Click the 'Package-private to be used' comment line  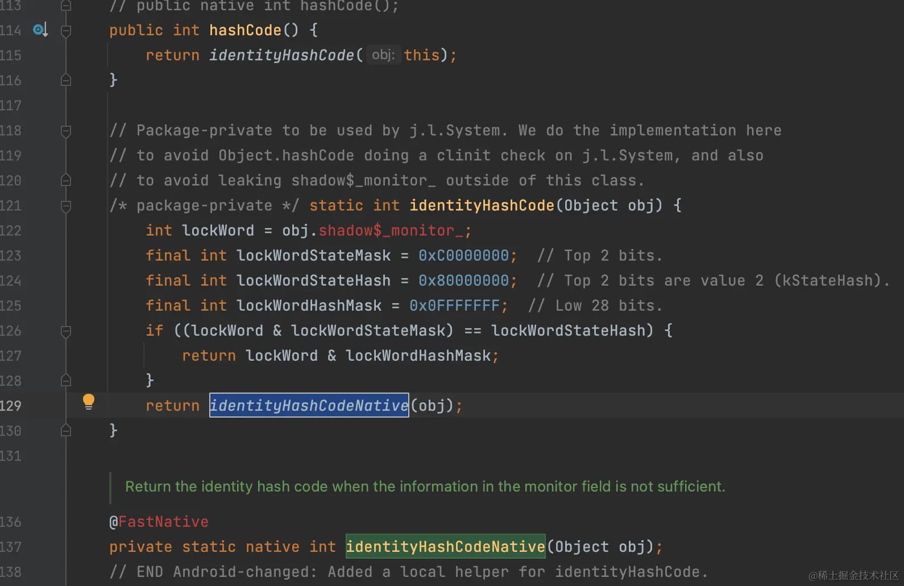pyautogui.click(x=445, y=130)
